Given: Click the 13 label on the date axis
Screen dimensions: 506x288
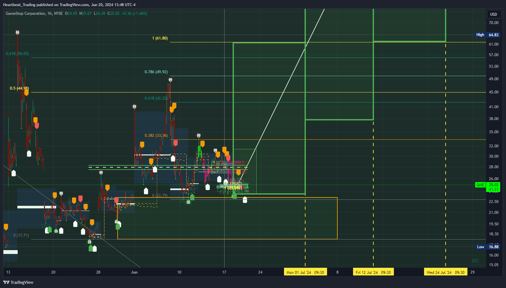Looking at the screenshot, I should click(x=8, y=272).
